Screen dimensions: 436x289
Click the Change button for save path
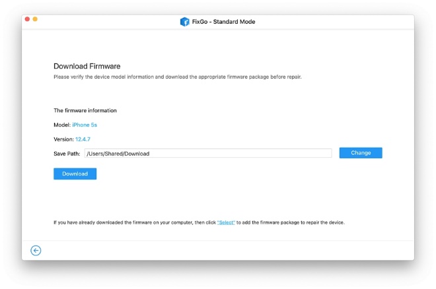(x=361, y=153)
